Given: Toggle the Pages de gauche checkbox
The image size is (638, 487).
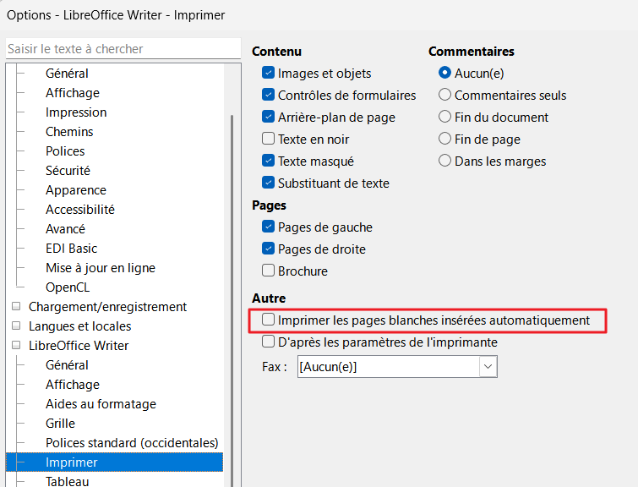Looking at the screenshot, I should click(268, 227).
